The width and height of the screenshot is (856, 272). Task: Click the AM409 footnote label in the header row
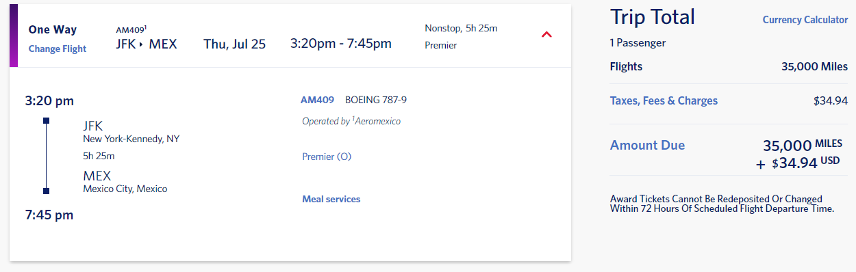(x=131, y=29)
